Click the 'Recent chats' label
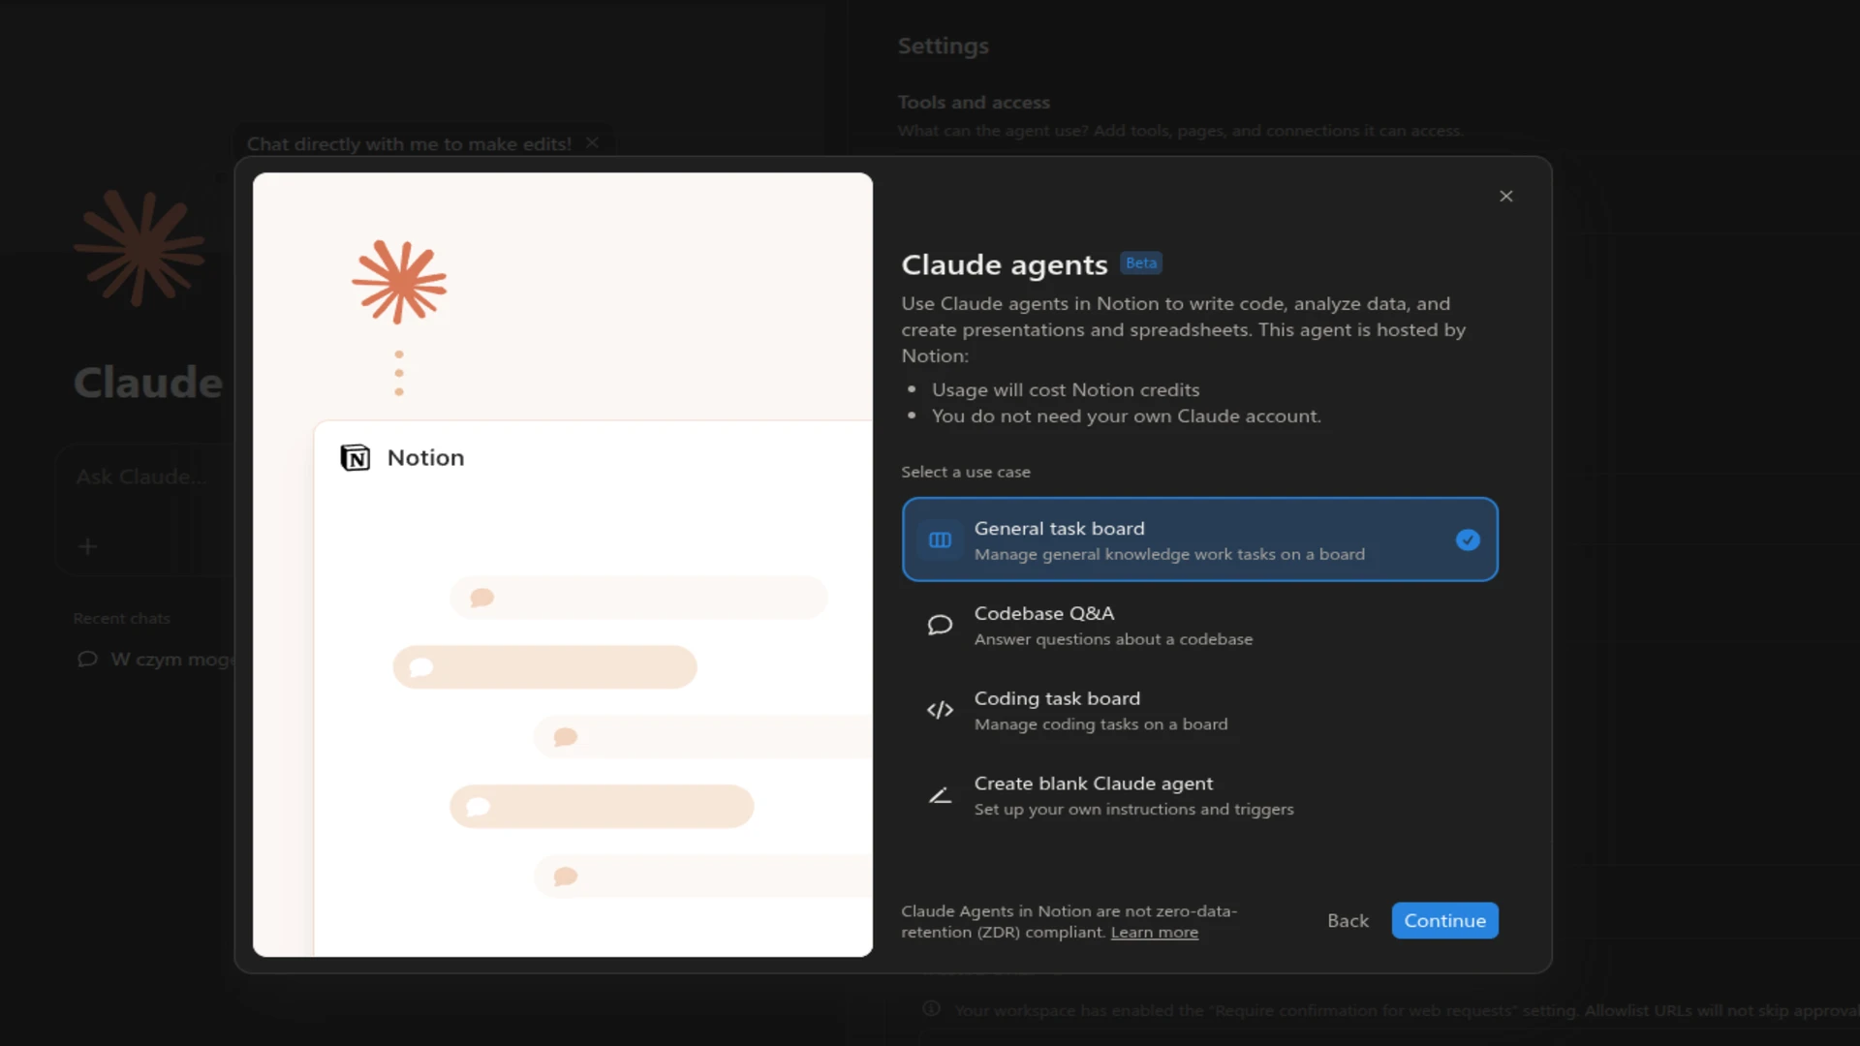1860x1046 pixels. (121, 618)
